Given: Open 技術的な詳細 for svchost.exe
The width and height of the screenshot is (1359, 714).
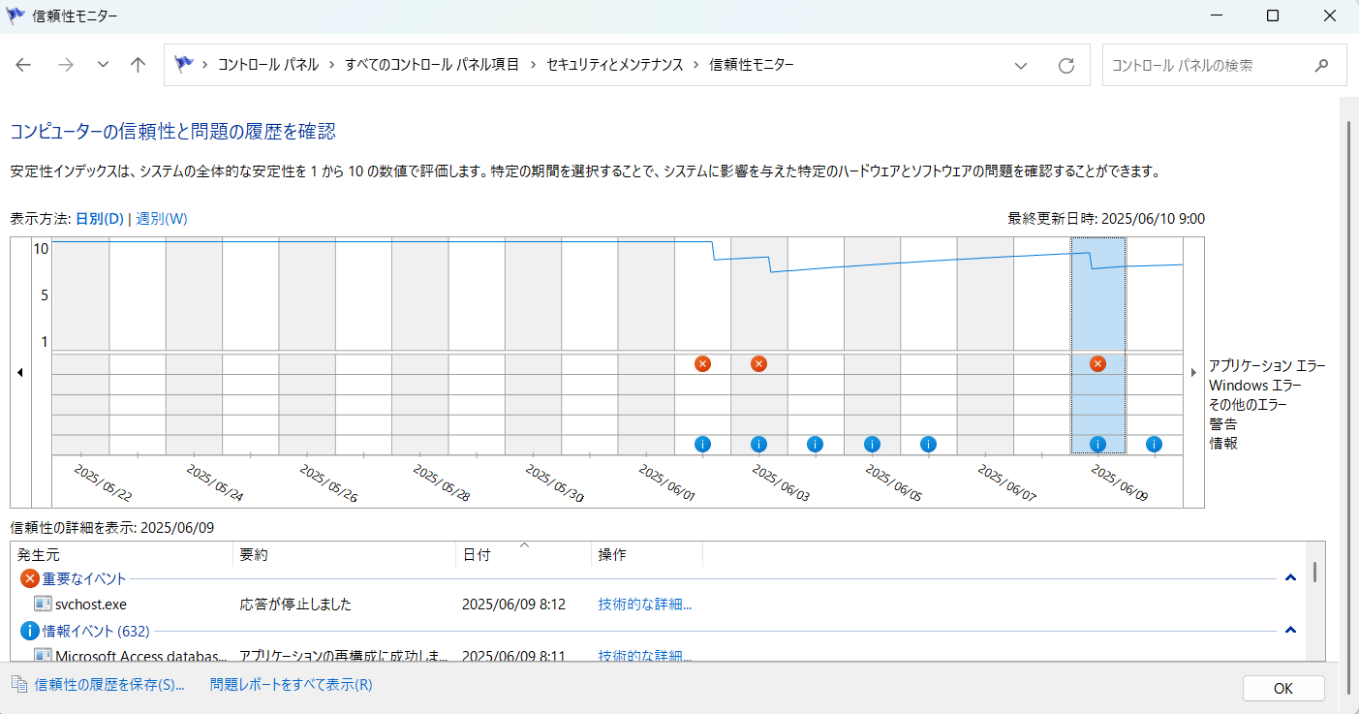Looking at the screenshot, I should [x=645, y=605].
